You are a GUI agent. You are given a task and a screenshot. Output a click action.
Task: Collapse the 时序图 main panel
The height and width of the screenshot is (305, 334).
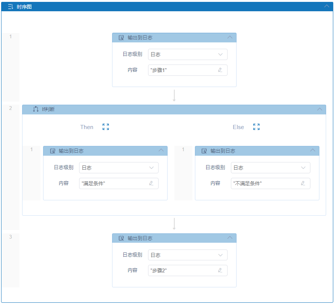(327, 6)
